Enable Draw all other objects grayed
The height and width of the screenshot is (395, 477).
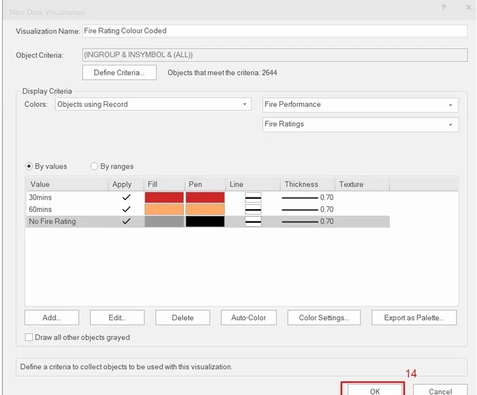click(29, 337)
